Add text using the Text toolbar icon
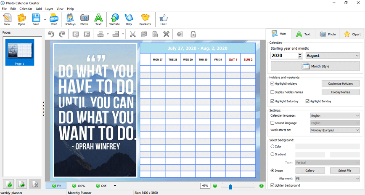Viewport: 365px width, 195px height. coord(98,20)
